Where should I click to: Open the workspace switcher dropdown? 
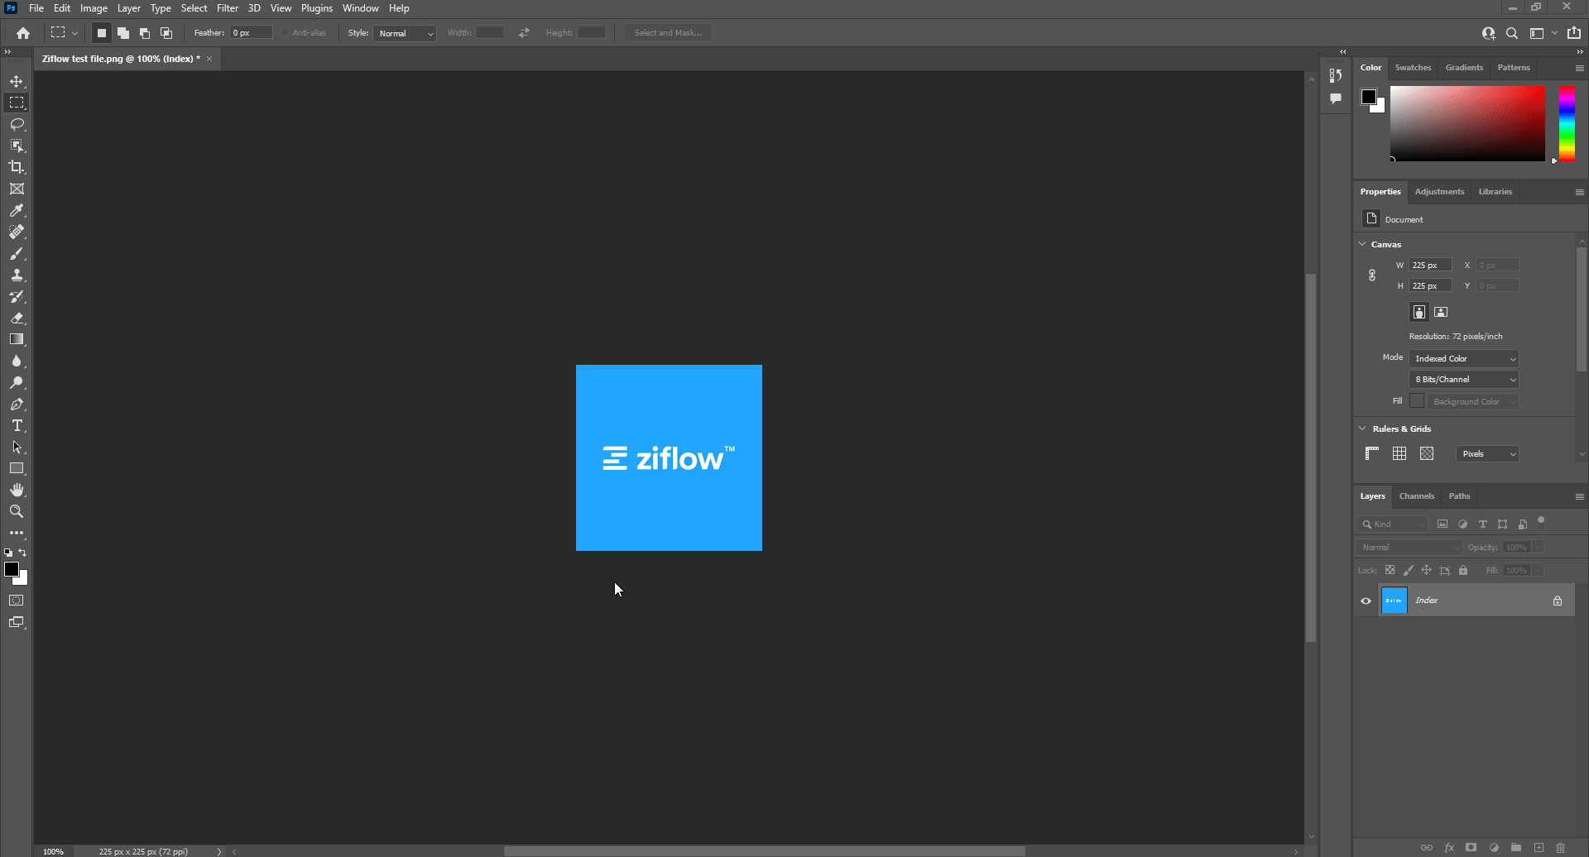pos(1543,33)
